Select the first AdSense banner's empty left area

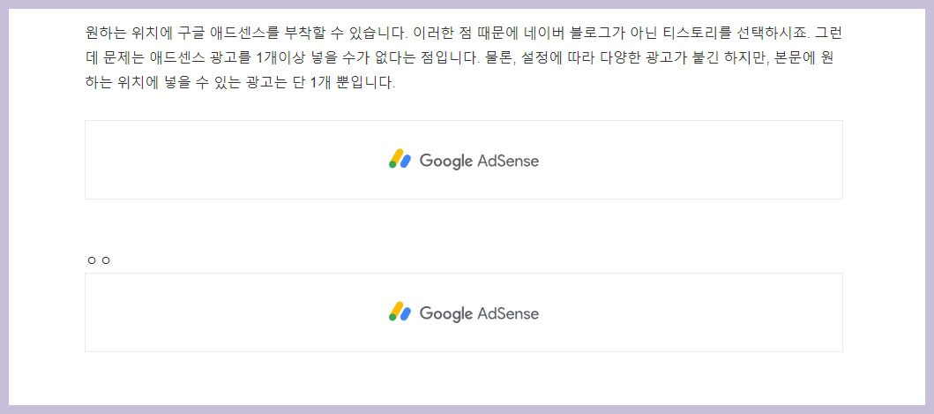click(x=235, y=160)
